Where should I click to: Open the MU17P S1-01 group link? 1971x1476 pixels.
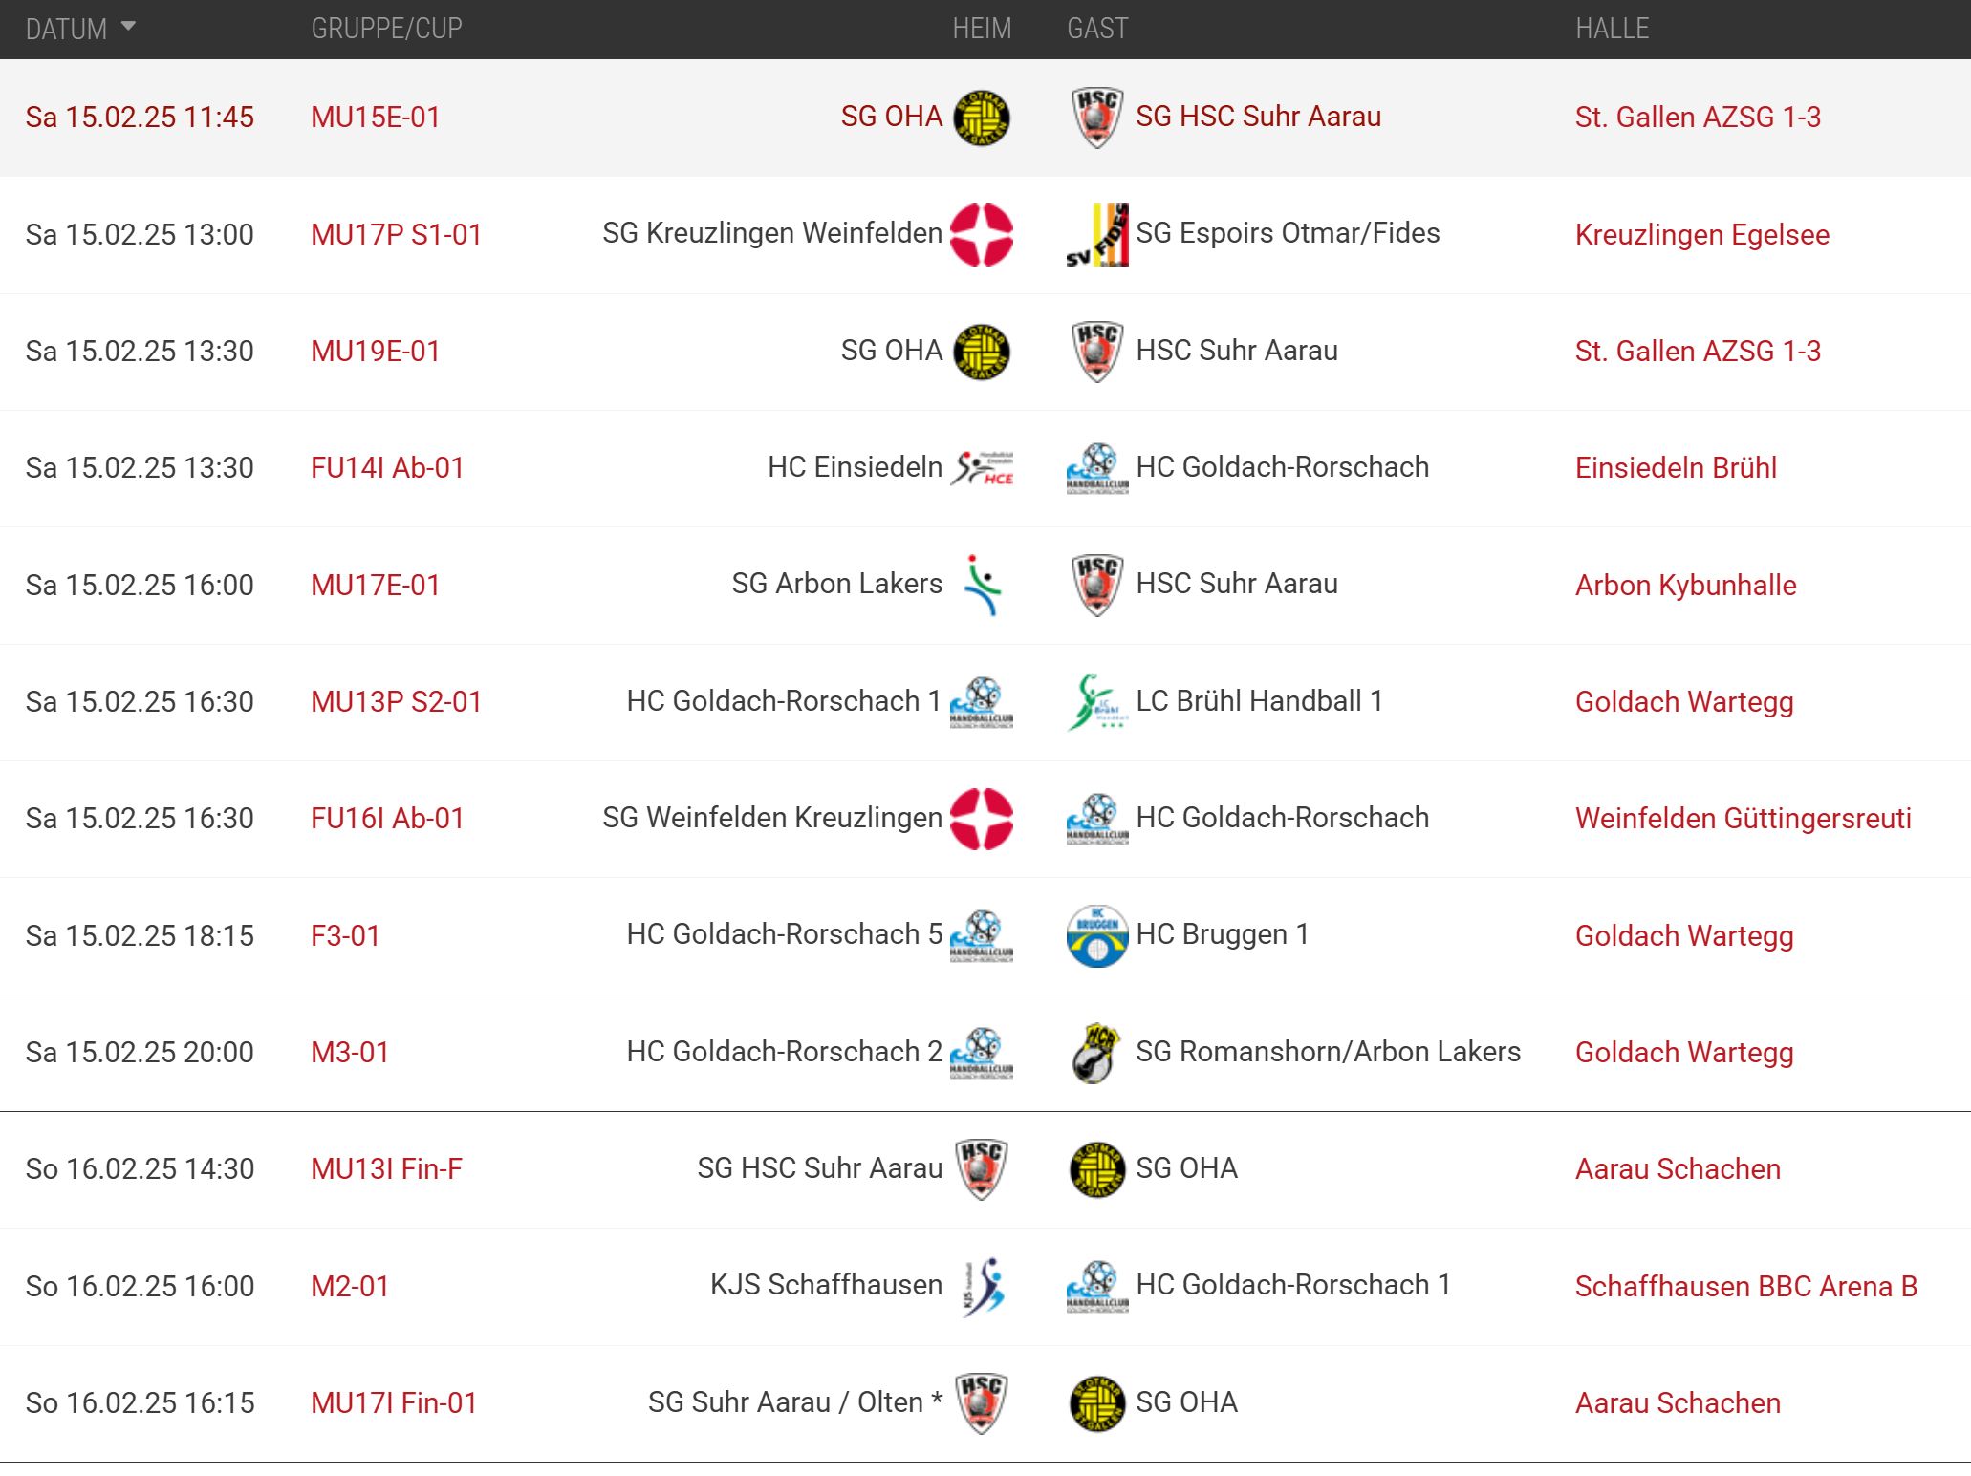396,235
